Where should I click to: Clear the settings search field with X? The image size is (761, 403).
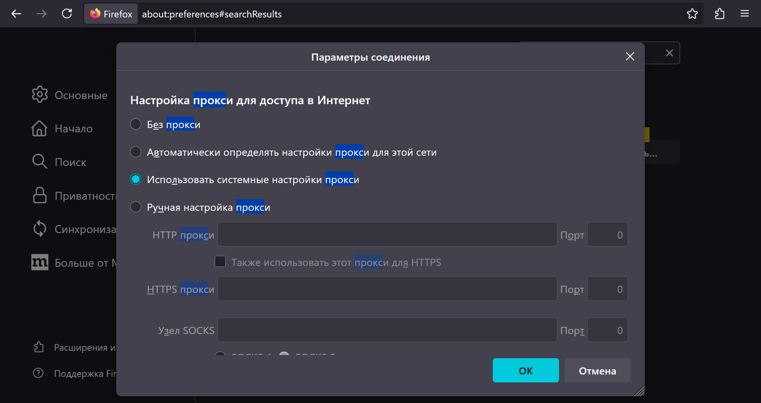click(669, 53)
